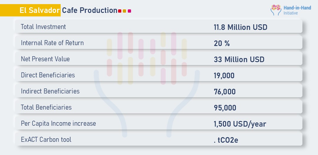Select the Indirect Beneficiaries row label
318x155 pixels.
point(50,91)
